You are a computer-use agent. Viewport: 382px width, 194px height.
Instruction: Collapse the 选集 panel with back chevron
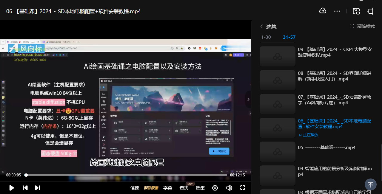(262, 27)
